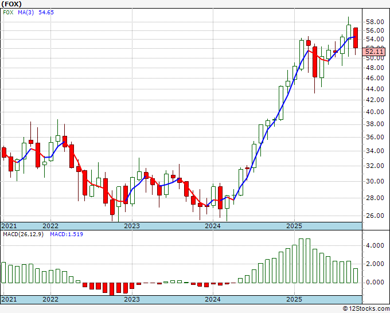Click the 28.00 price axis label
This screenshot has width=390, height=313.
pos(375,198)
